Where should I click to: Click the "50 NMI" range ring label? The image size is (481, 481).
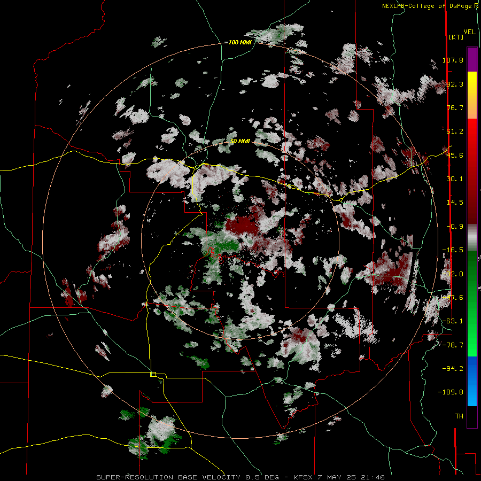pyautogui.click(x=240, y=142)
